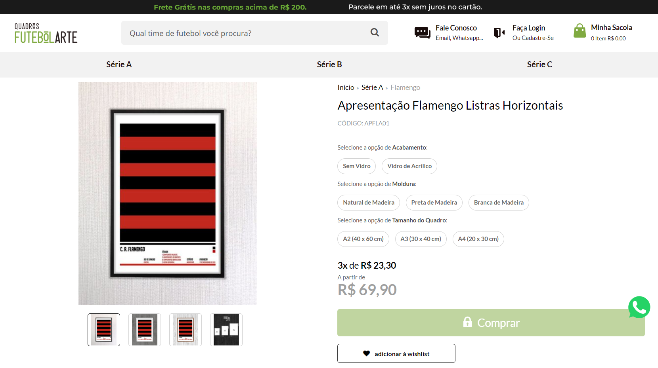Choose Vidro de Acrílico finish

(409, 166)
